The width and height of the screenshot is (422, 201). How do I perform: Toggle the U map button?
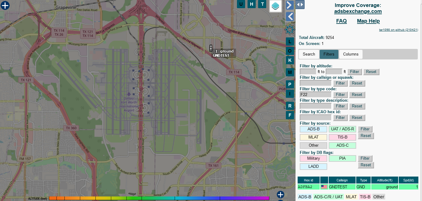tap(241, 4)
